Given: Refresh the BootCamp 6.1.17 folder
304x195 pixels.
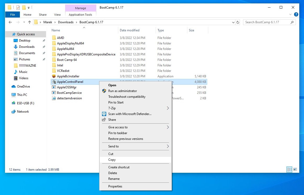Looking at the screenshot, I should point(238,22).
